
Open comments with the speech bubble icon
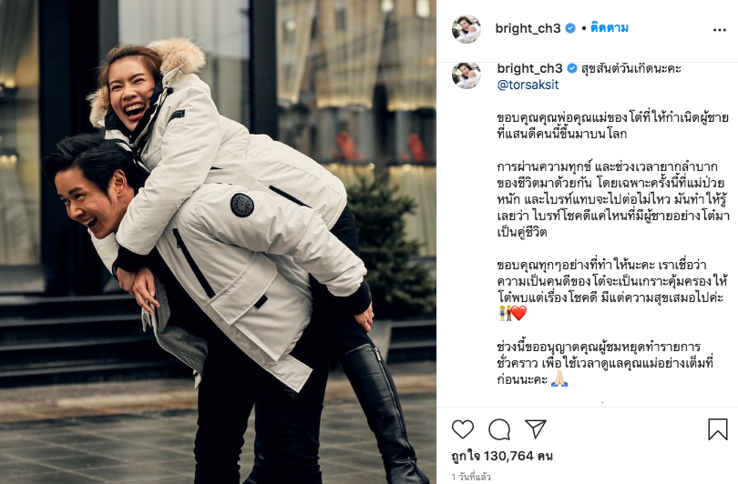click(x=499, y=429)
